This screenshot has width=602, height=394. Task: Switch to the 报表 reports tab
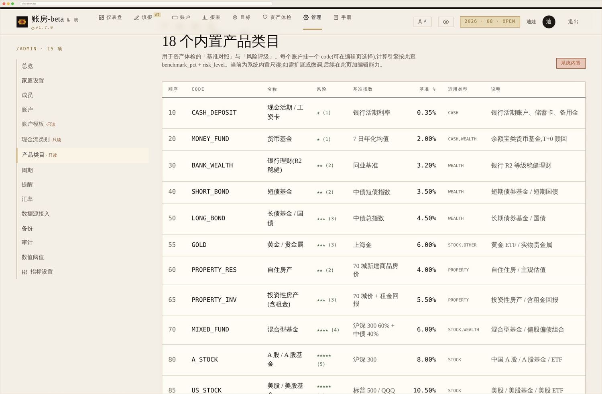point(212,17)
